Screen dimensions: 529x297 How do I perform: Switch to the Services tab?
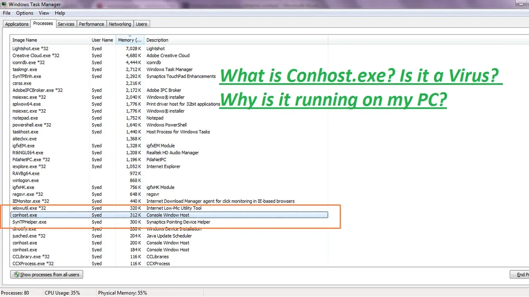pyautogui.click(x=66, y=24)
